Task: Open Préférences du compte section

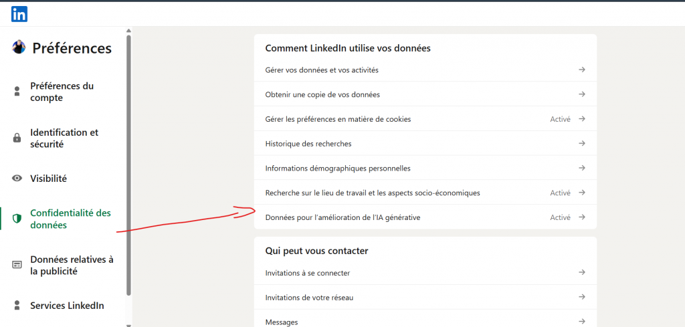Action: point(62,92)
